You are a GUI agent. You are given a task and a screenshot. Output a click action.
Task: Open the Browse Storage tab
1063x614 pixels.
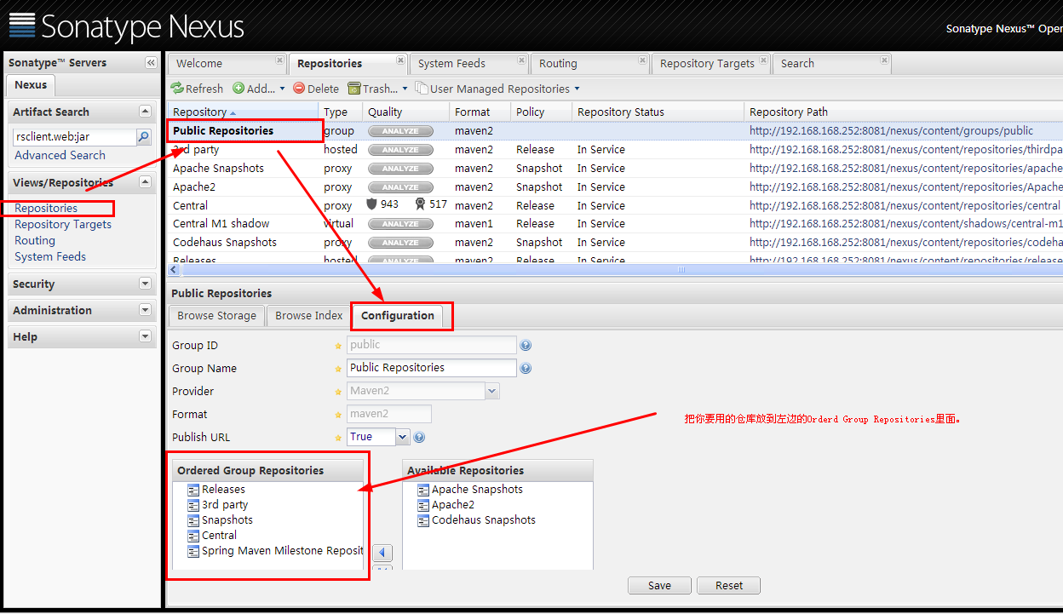(216, 315)
